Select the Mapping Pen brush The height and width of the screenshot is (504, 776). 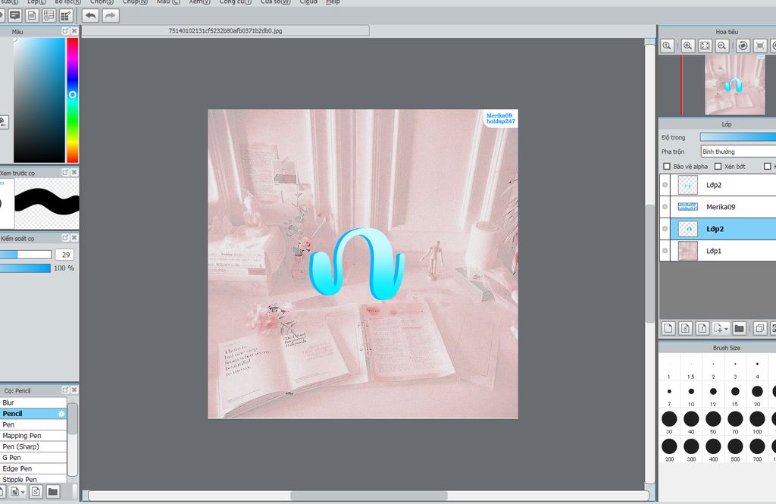coord(33,436)
